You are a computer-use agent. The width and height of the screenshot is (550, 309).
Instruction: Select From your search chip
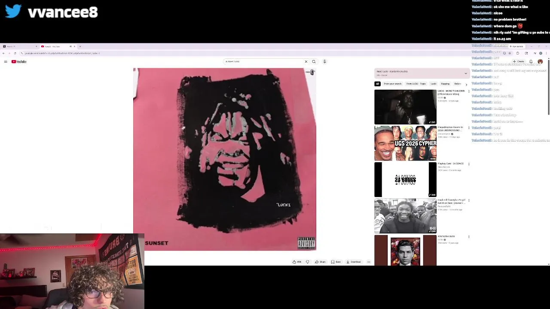click(x=392, y=84)
